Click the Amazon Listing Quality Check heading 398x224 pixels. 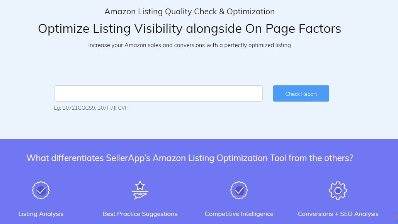click(x=189, y=12)
